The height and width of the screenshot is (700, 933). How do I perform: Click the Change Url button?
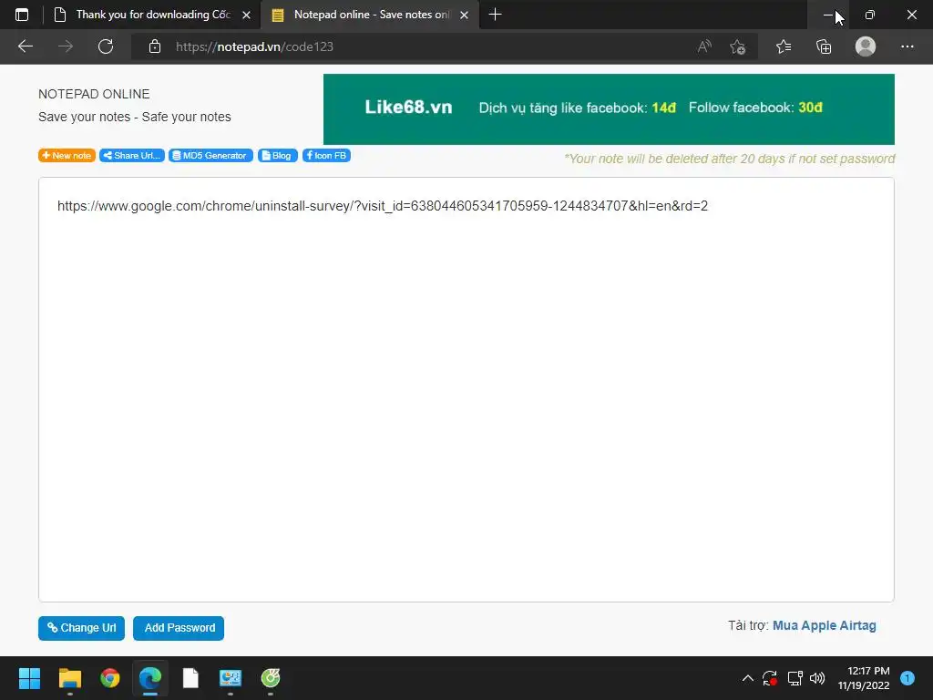(x=81, y=628)
